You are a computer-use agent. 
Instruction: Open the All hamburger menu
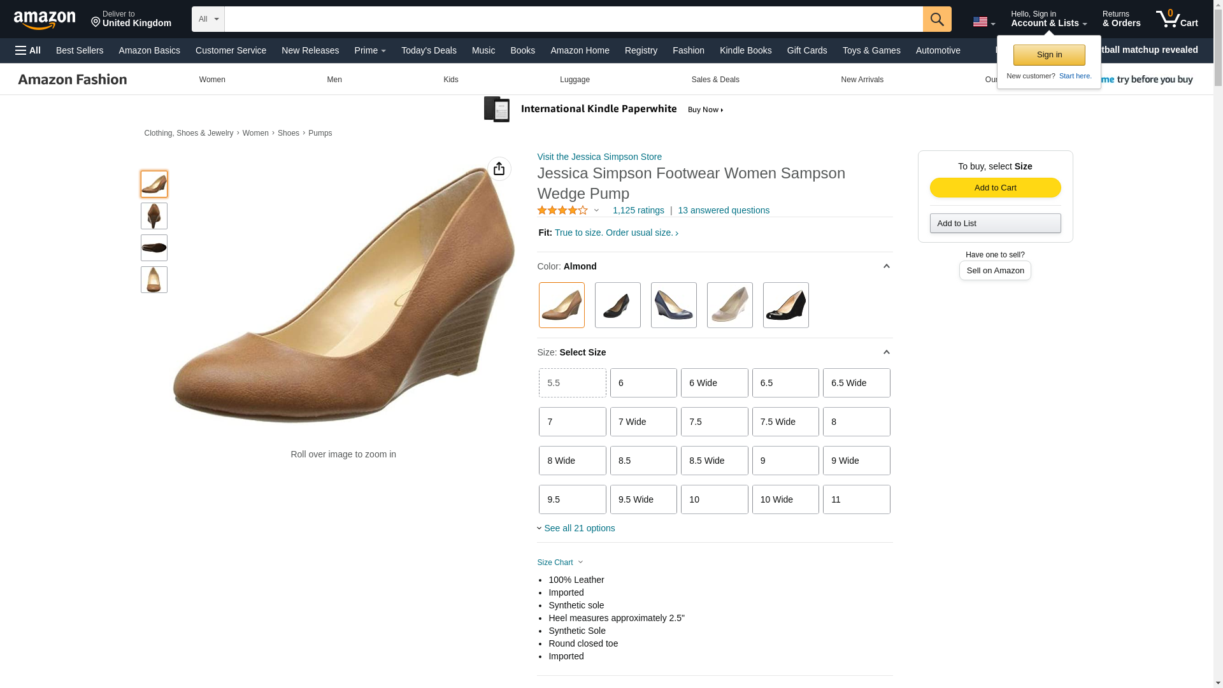pos(28,50)
